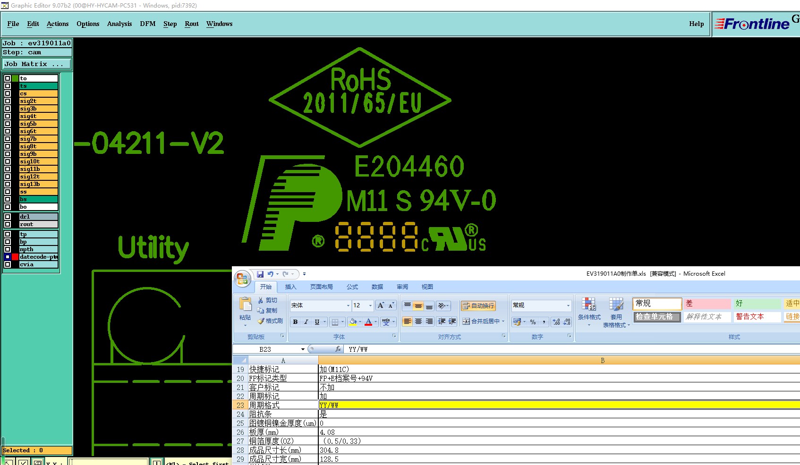Cut the selection with 剪切
Screen dimensions: 800x465
pyautogui.click(x=268, y=300)
